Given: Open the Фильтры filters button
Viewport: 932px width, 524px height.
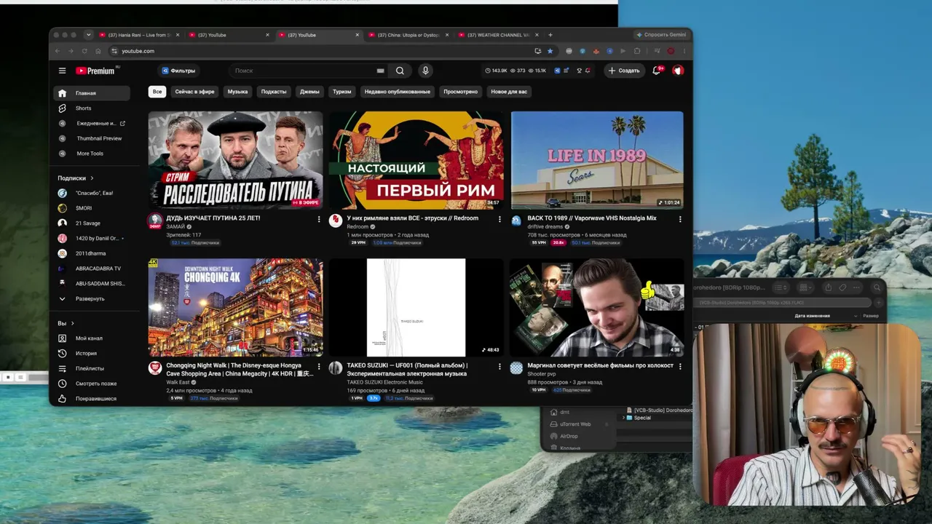Looking at the screenshot, I should [178, 71].
